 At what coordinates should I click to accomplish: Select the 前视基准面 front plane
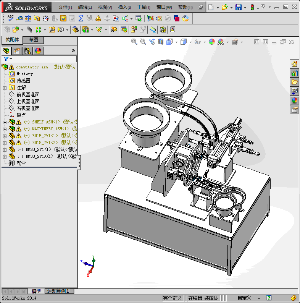[28, 95]
